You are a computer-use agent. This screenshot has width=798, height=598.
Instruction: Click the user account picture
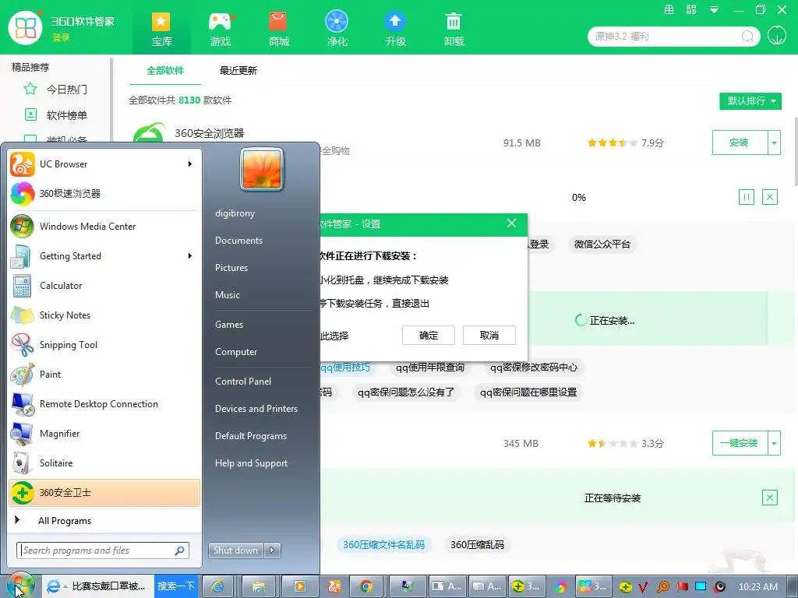coord(262,169)
